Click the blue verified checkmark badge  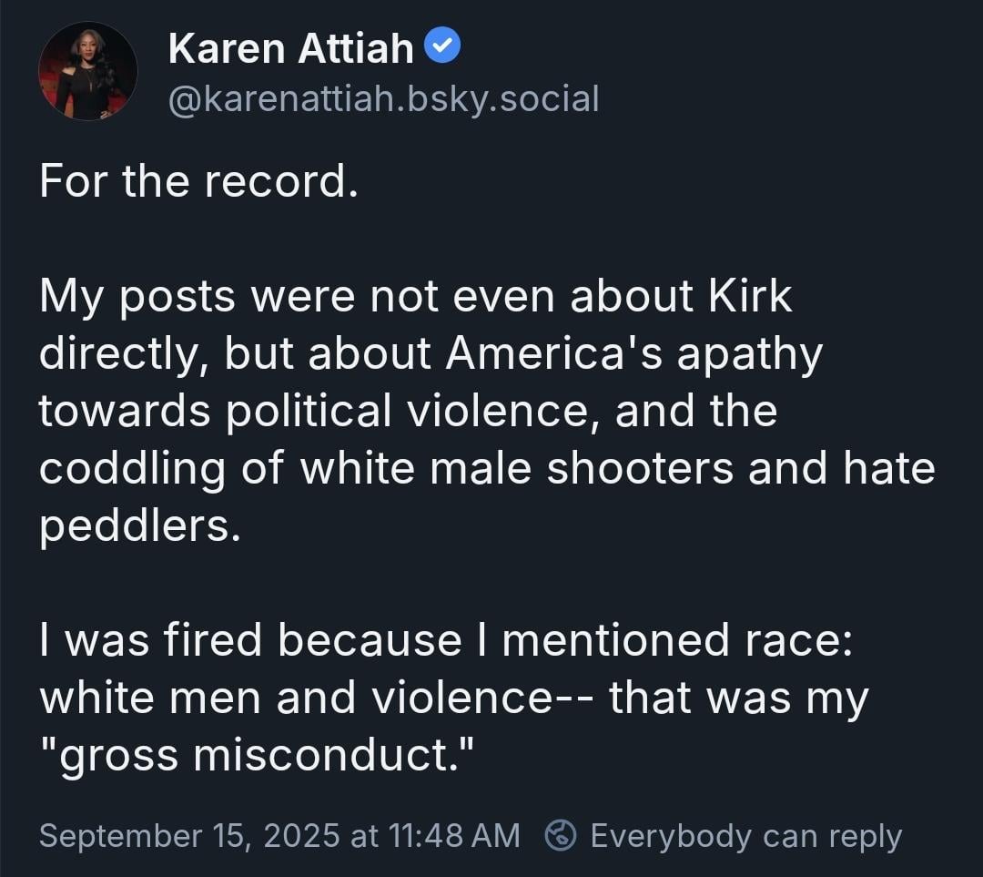[442, 46]
